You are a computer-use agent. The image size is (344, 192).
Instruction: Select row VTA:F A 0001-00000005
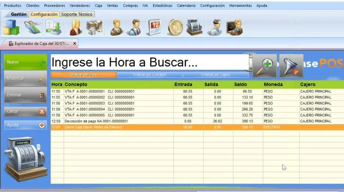(197, 115)
